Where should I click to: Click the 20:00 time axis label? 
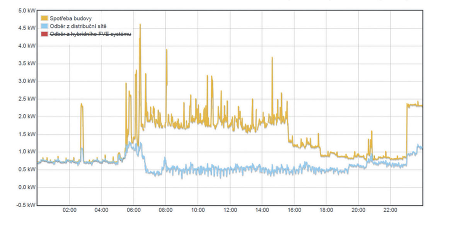358,210
